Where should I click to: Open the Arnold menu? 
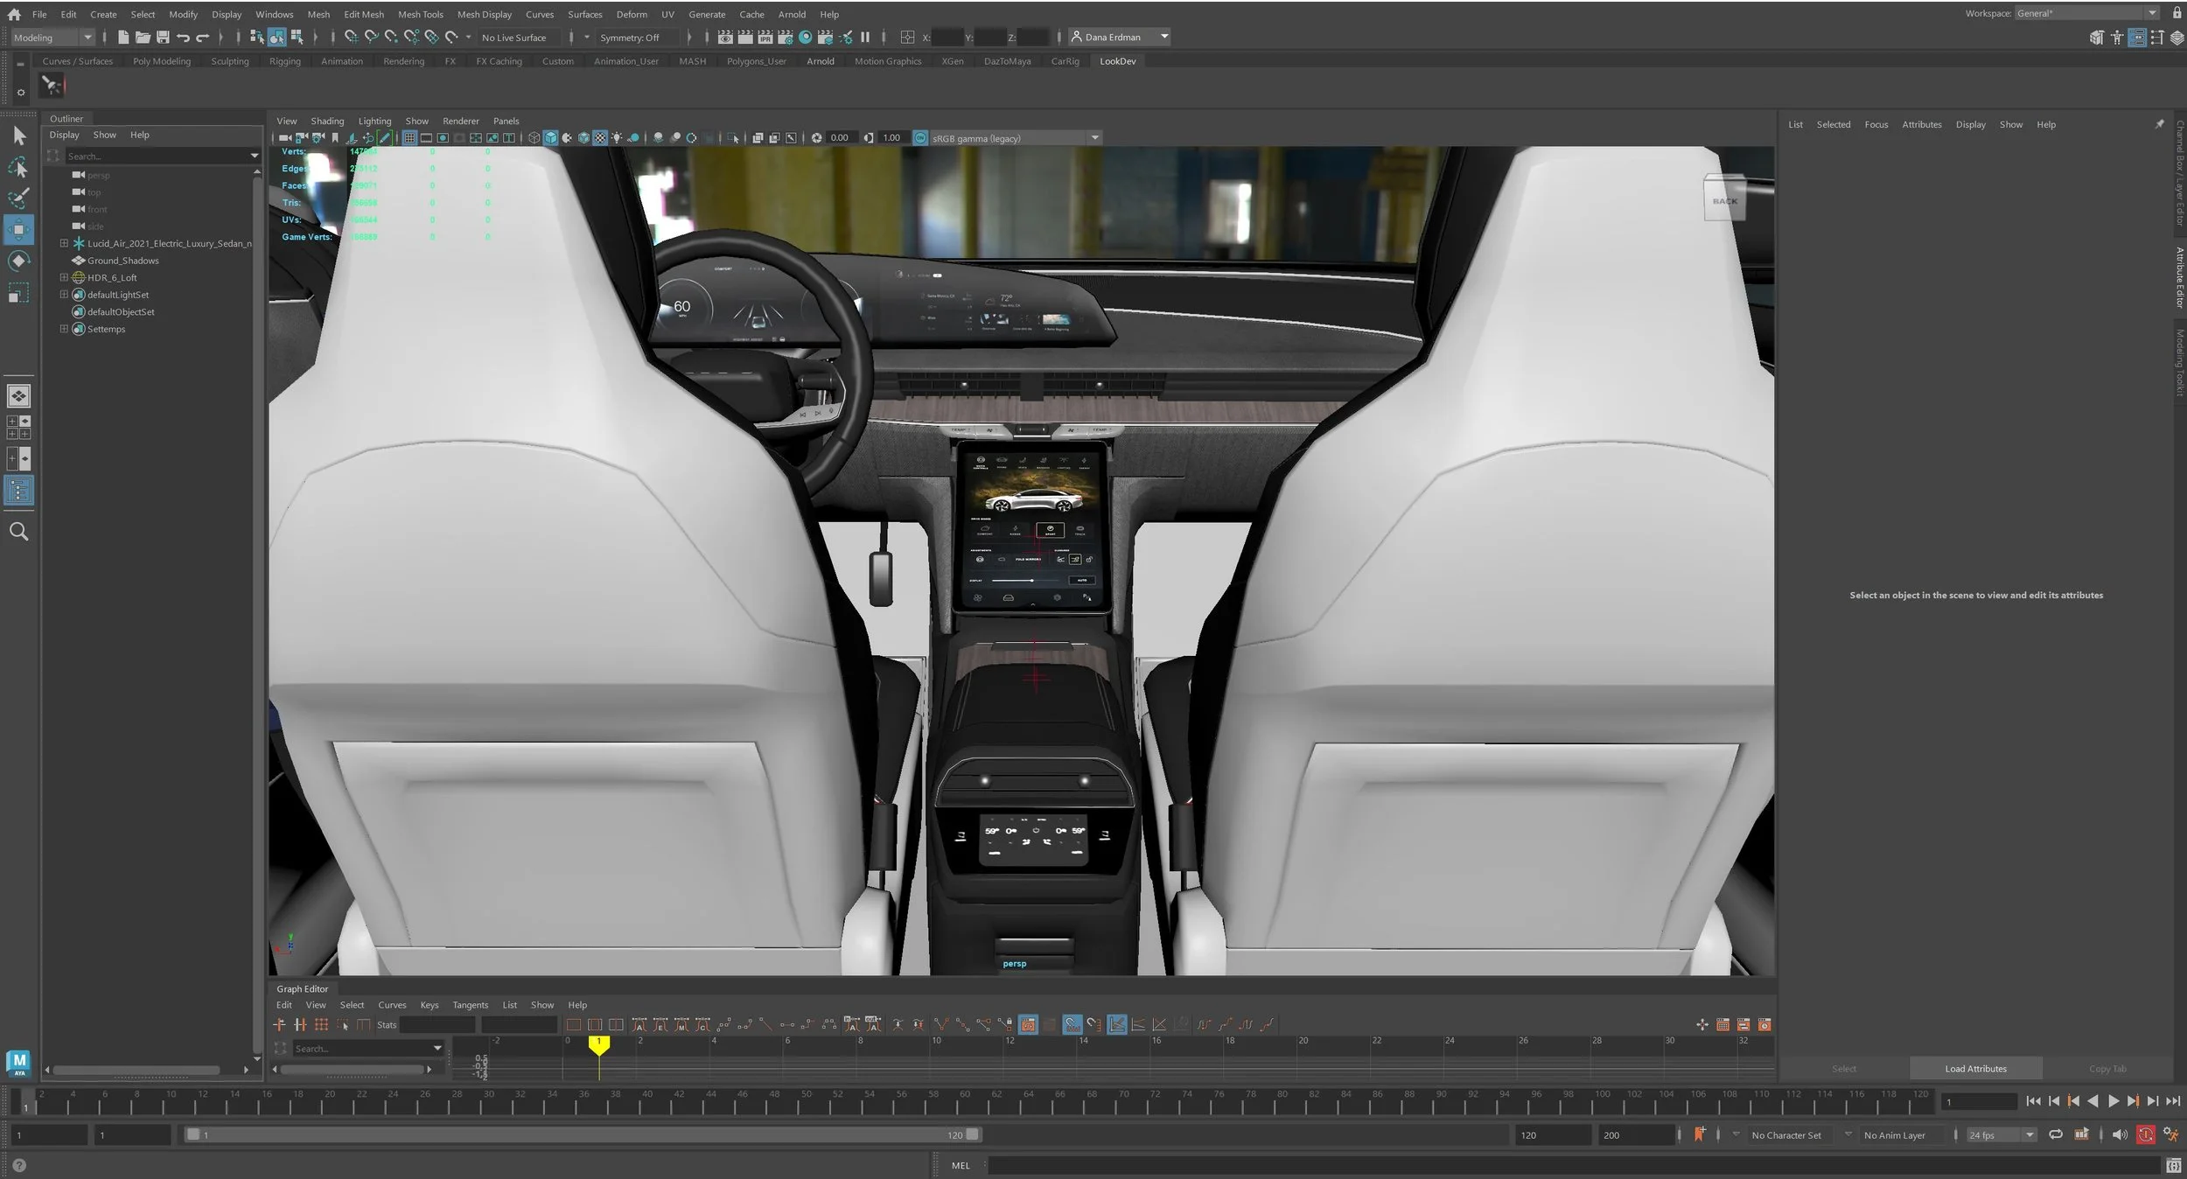792,14
